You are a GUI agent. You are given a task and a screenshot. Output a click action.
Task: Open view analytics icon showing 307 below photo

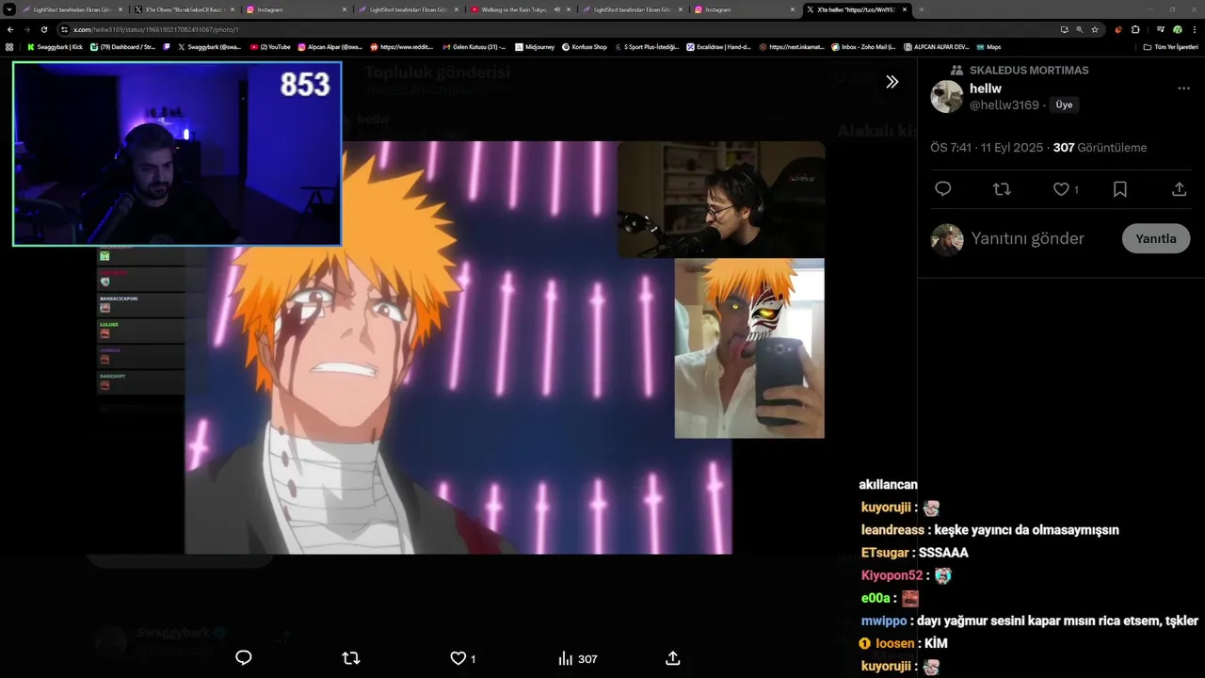coord(577,659)
